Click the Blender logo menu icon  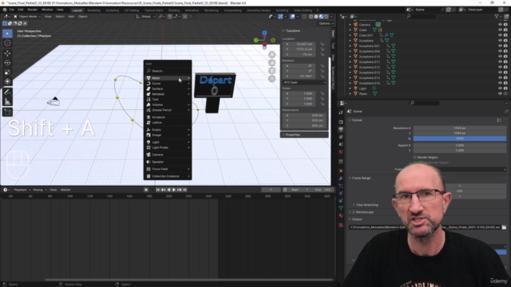coord(5,10)
